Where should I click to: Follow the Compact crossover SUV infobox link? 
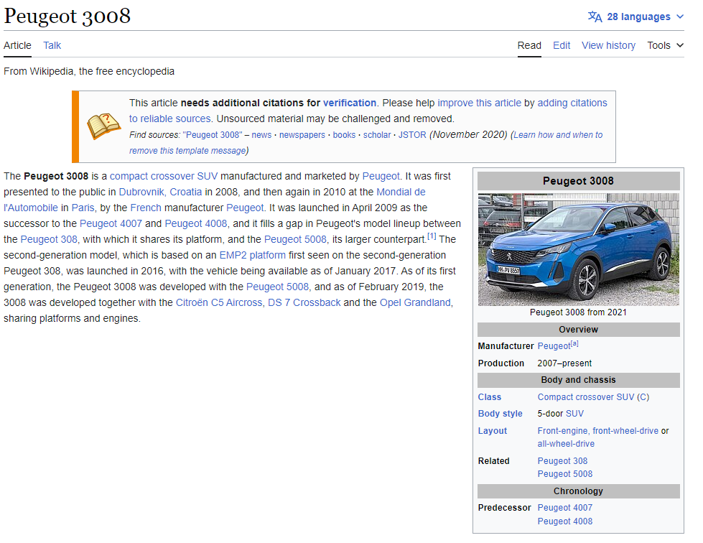[586, 396]
